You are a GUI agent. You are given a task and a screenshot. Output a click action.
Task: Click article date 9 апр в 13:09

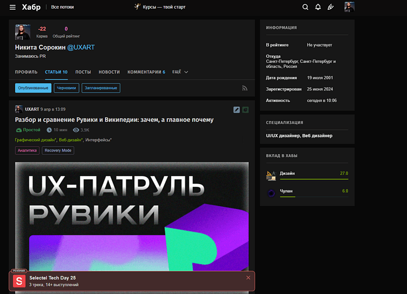pyautogui.click(x=53, y=109)
